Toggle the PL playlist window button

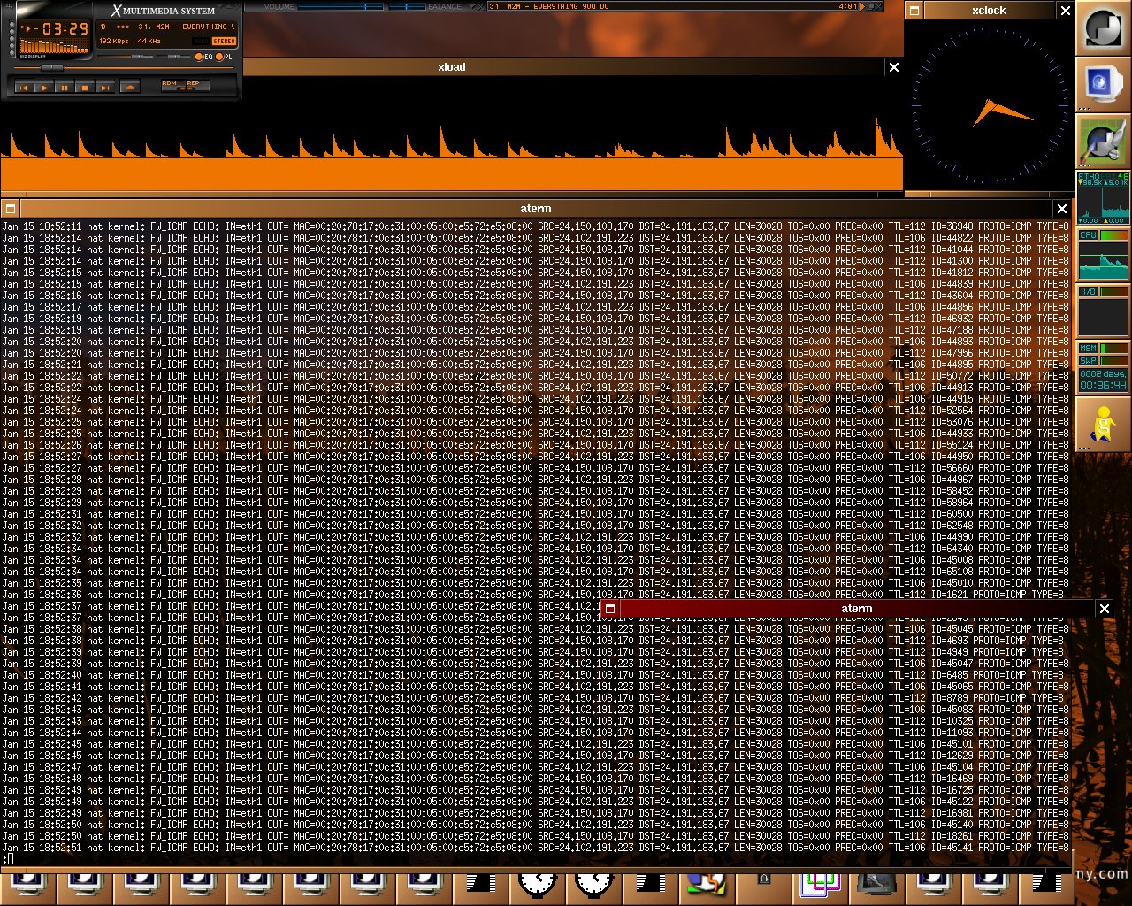(x=225, y=57)
